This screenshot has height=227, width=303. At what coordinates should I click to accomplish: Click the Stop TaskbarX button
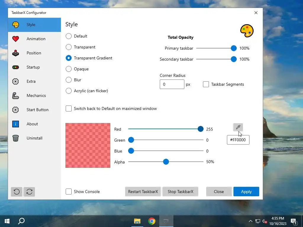(x=180, y=192)
